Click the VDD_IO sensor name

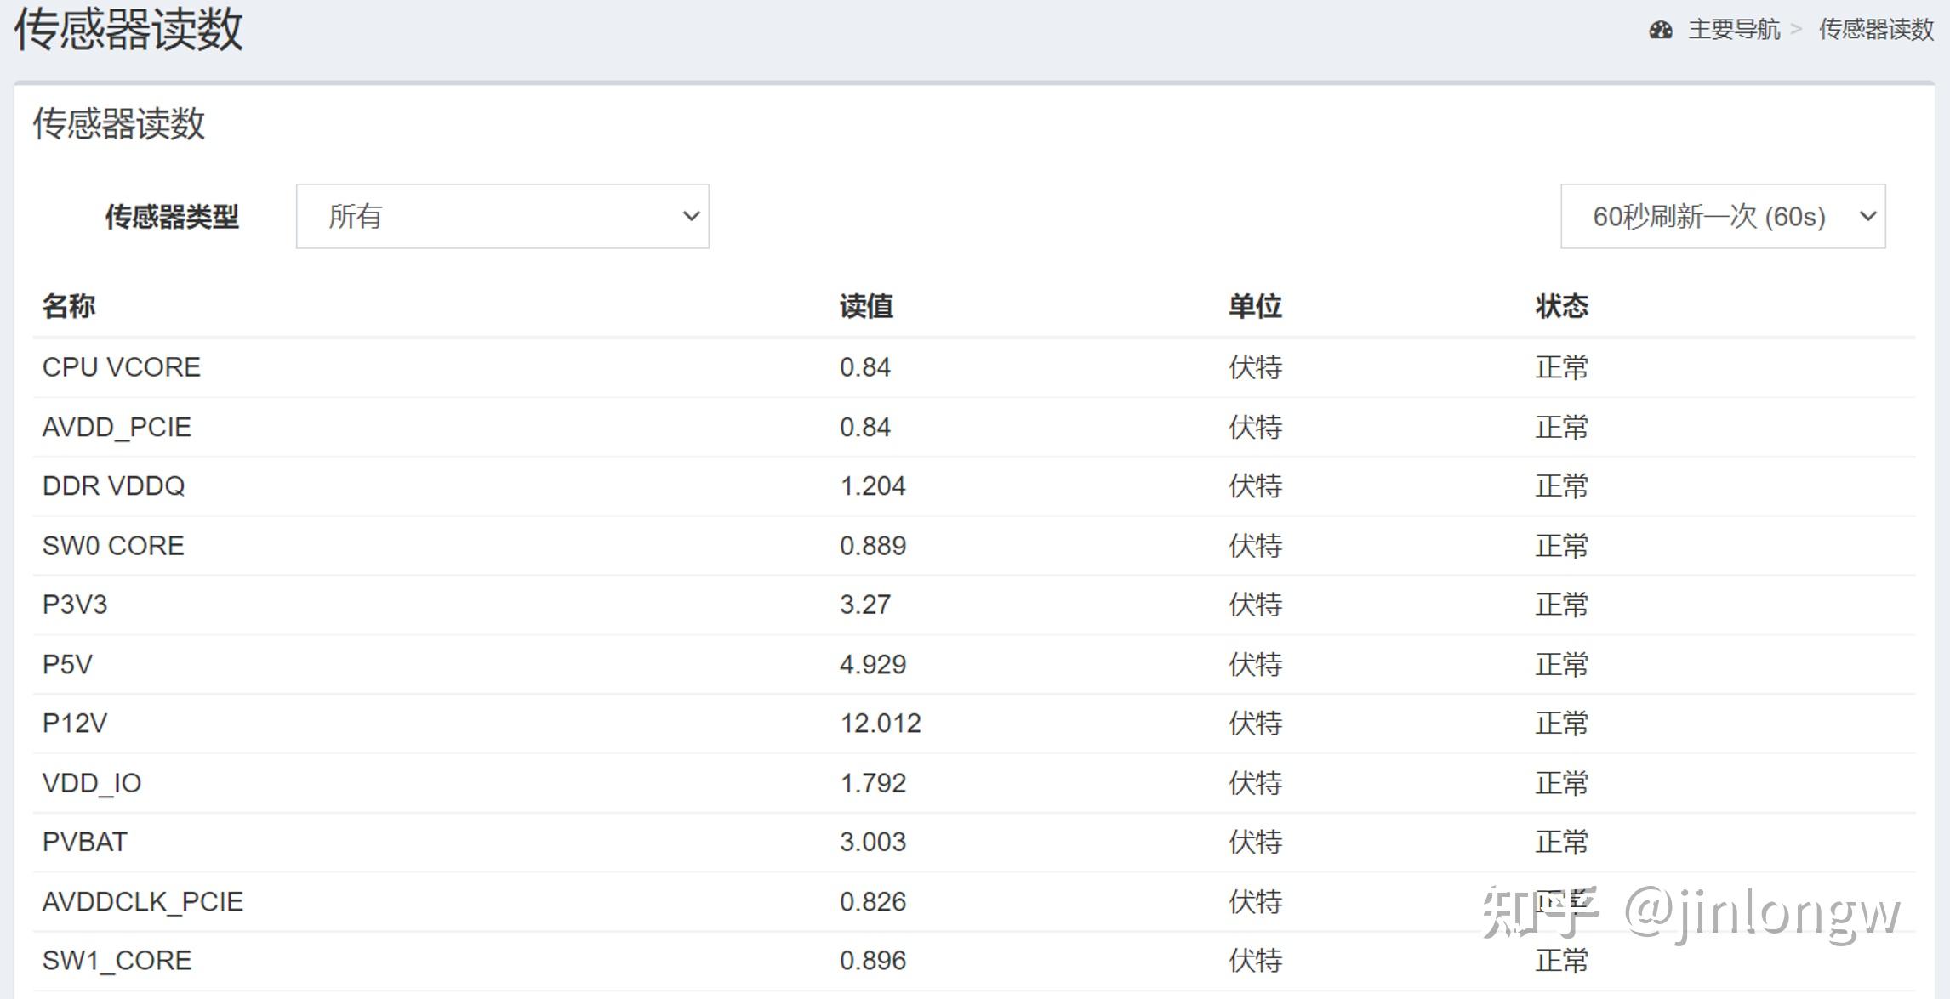(92, 783)
